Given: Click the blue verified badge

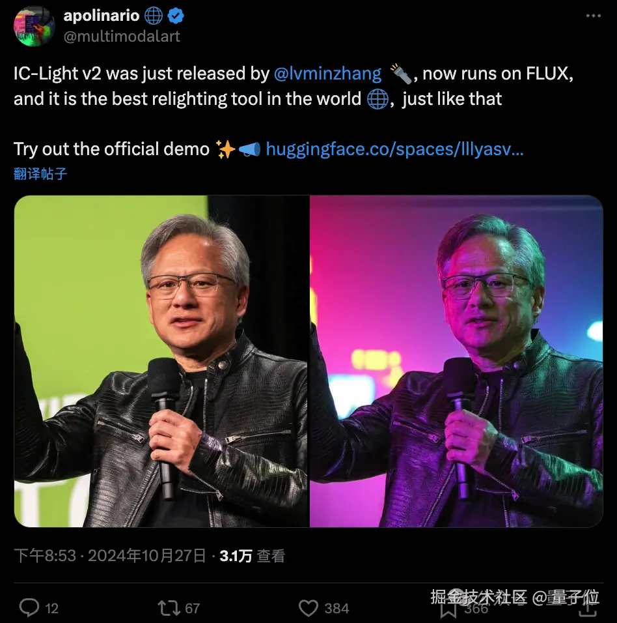Looking at the screenshot, I should pos(175,16).
